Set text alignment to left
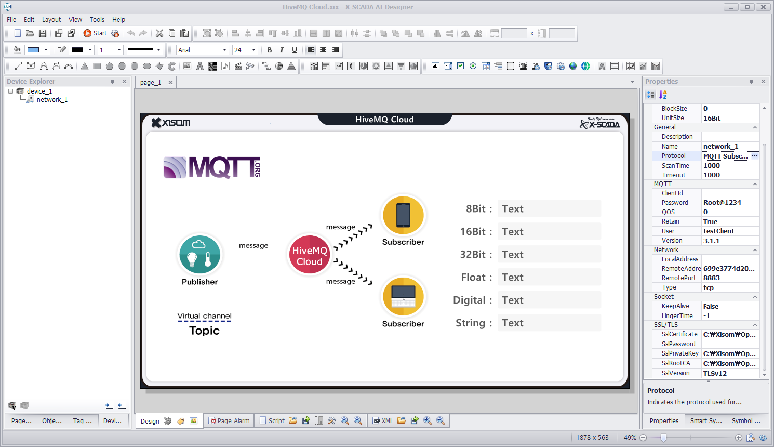 click(x=311, y=50)
